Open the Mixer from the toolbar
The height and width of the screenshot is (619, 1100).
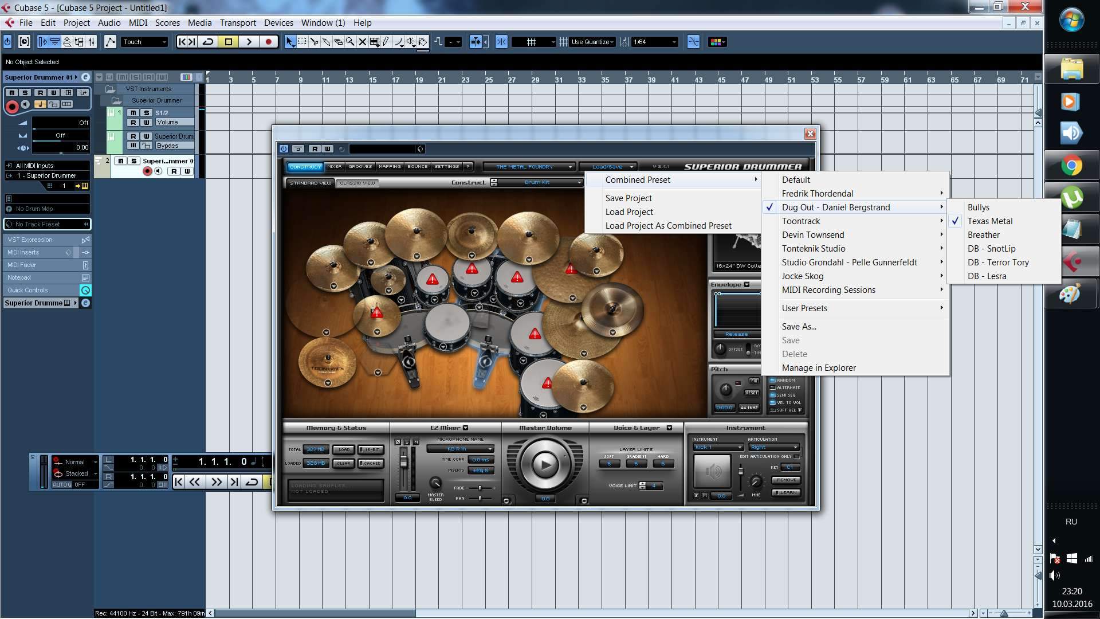tap(92, 42)
